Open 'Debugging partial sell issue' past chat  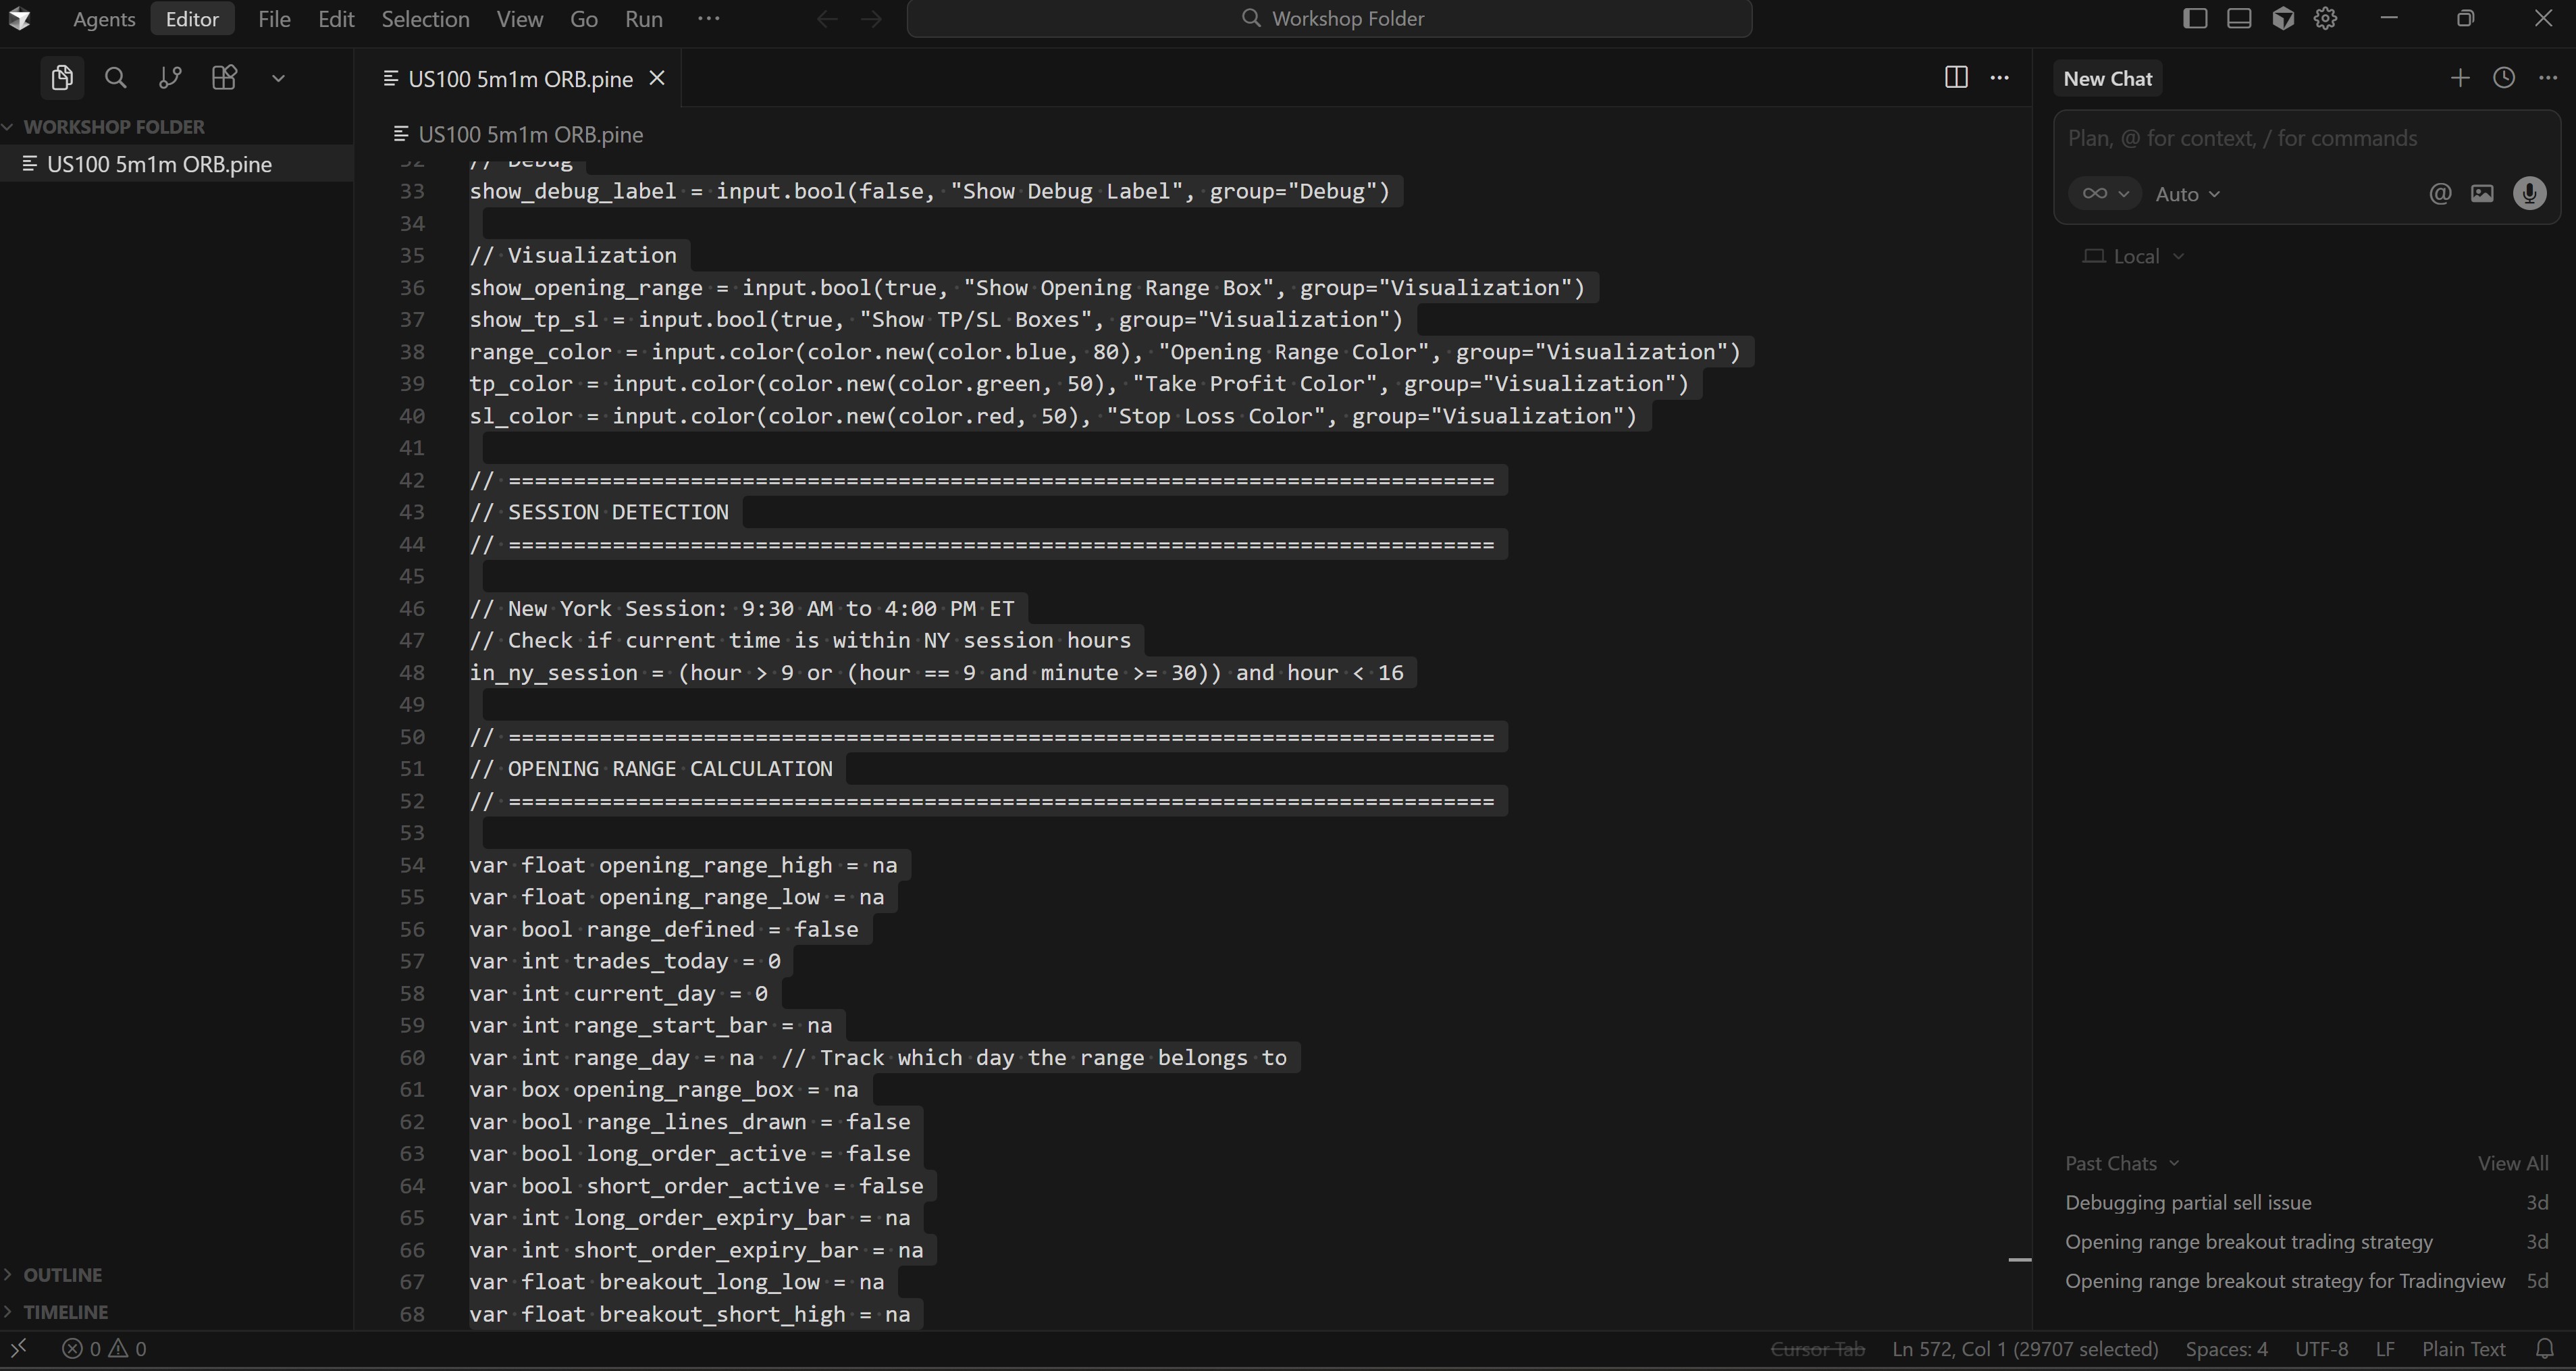2188,1203
